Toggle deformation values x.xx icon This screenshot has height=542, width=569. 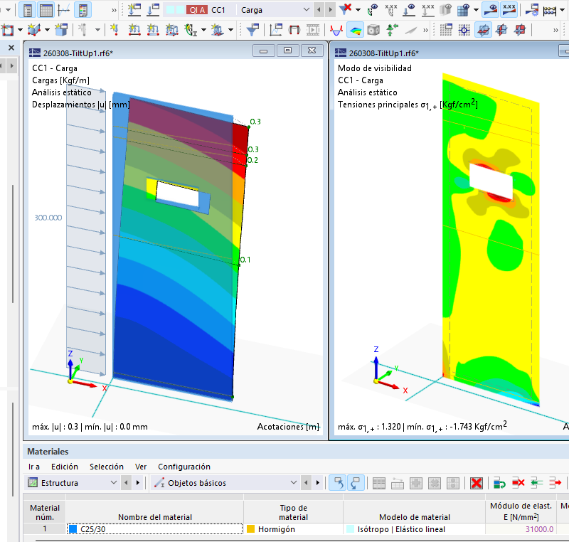click(390, 10)
